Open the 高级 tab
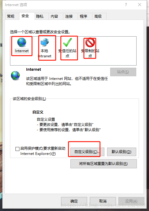This screenshot has height=211, width=149. tap(98, 16)
